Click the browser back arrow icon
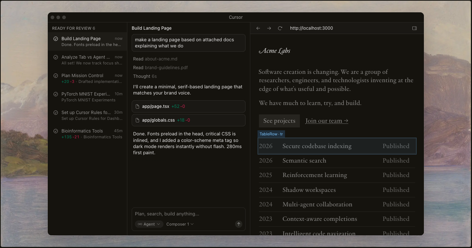This screenshot has width=472, height=248. [258, 28]
